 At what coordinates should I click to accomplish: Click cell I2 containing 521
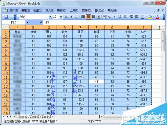pos(144,36)
